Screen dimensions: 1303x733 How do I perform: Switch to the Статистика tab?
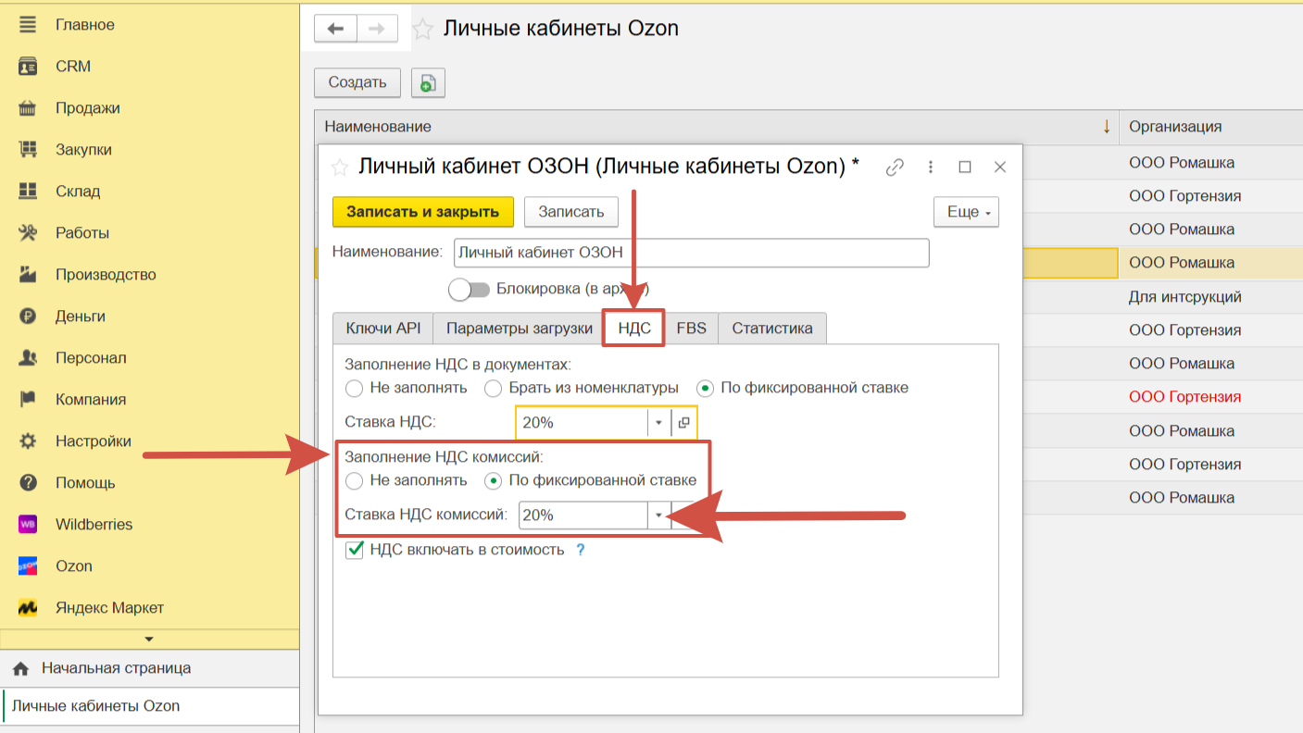tap(771, 329)
